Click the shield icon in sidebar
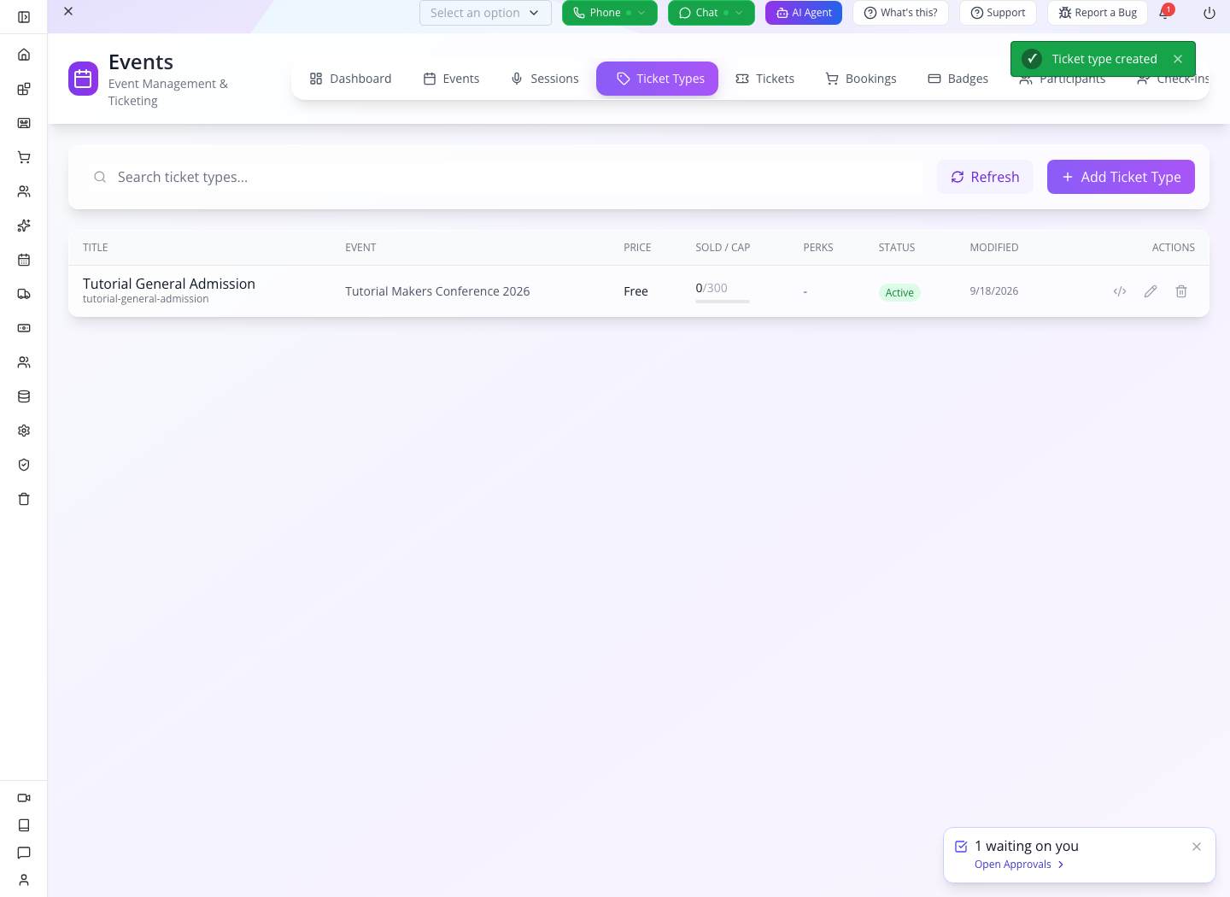Image resolution: width=1230 pixels, height=897 pixels. coord(24,465)
